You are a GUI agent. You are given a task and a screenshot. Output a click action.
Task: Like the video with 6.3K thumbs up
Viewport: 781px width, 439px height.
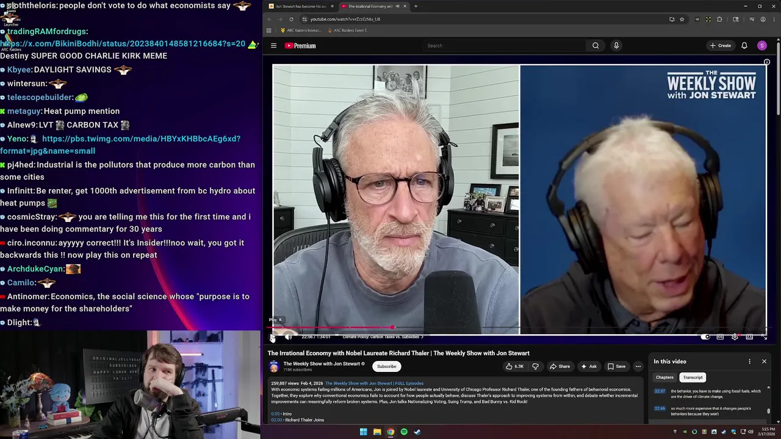(515, 366)
